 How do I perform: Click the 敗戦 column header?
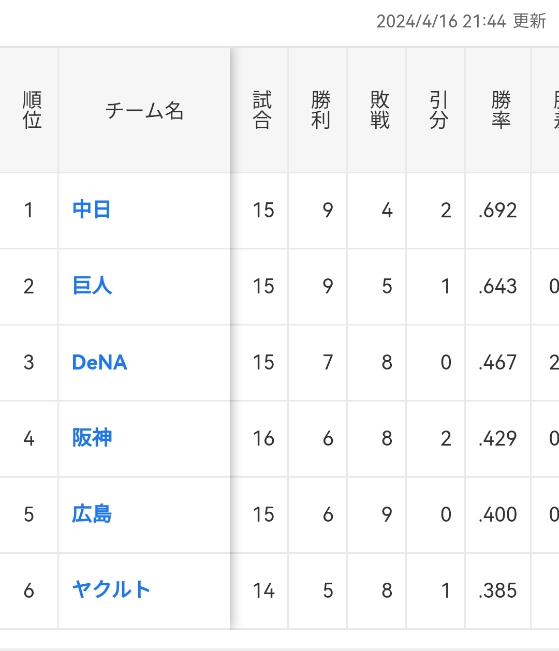(380, 110)
